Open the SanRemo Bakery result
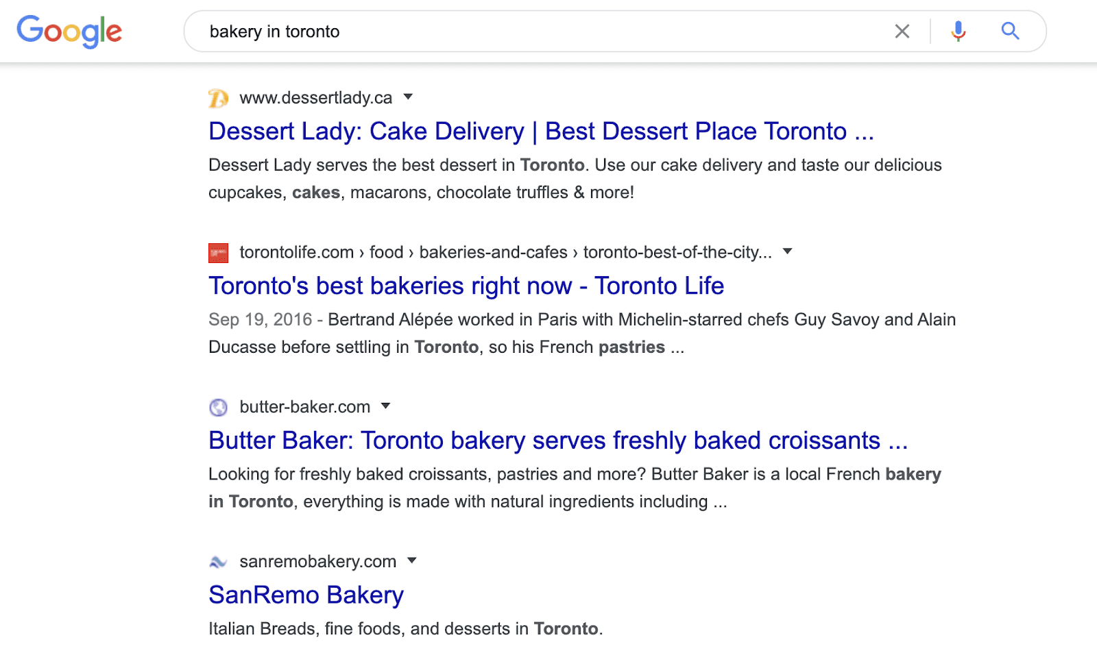Screen dimensions: 1097x657 coord(306,595)
